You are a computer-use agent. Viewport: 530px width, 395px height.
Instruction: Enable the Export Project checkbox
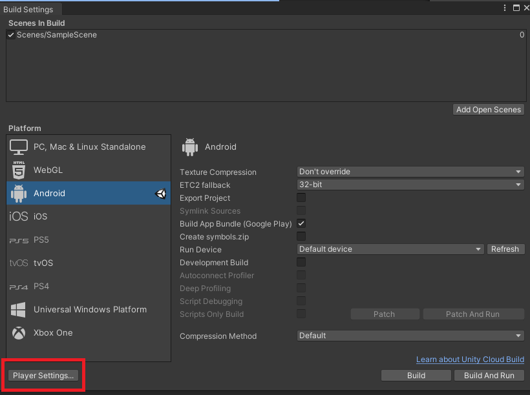[301, 197]
